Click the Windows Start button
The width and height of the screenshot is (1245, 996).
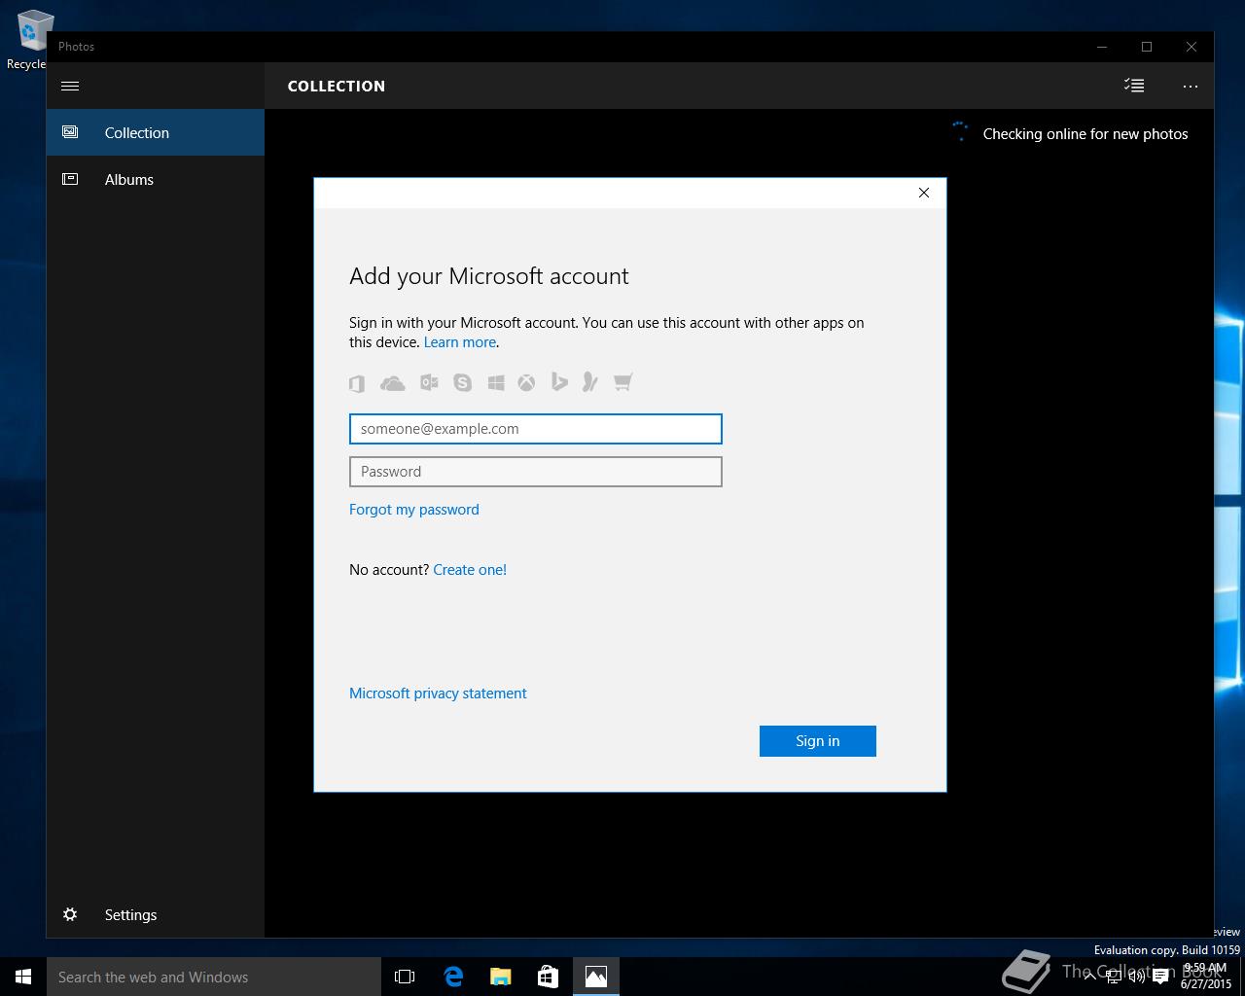click(x=23, y=977)
